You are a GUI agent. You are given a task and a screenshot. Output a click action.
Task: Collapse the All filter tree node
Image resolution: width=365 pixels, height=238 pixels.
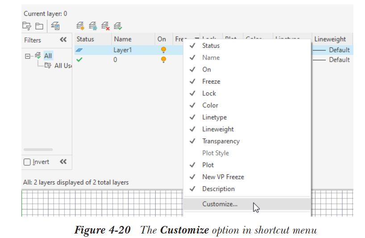coord(28,56)
